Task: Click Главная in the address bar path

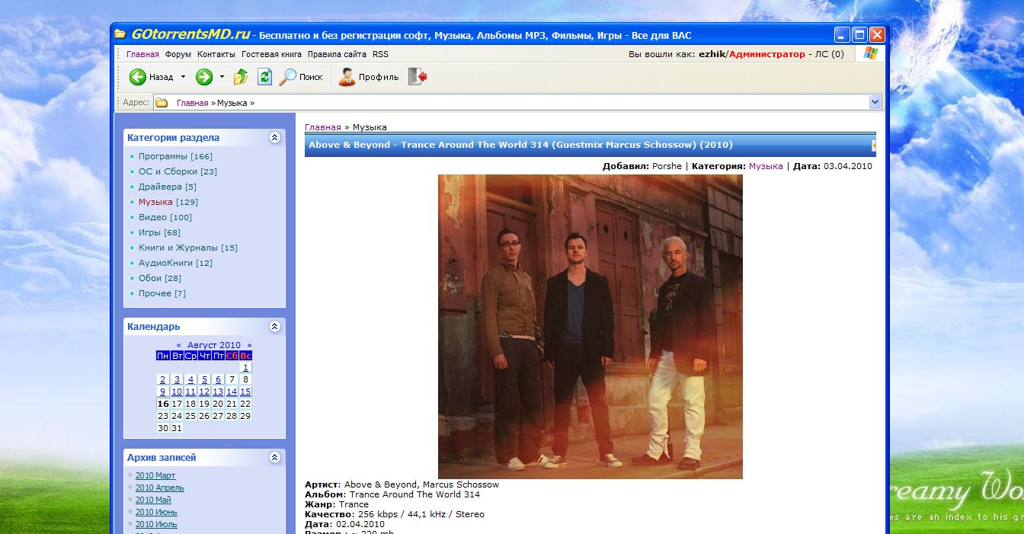Action: (192, 103)
